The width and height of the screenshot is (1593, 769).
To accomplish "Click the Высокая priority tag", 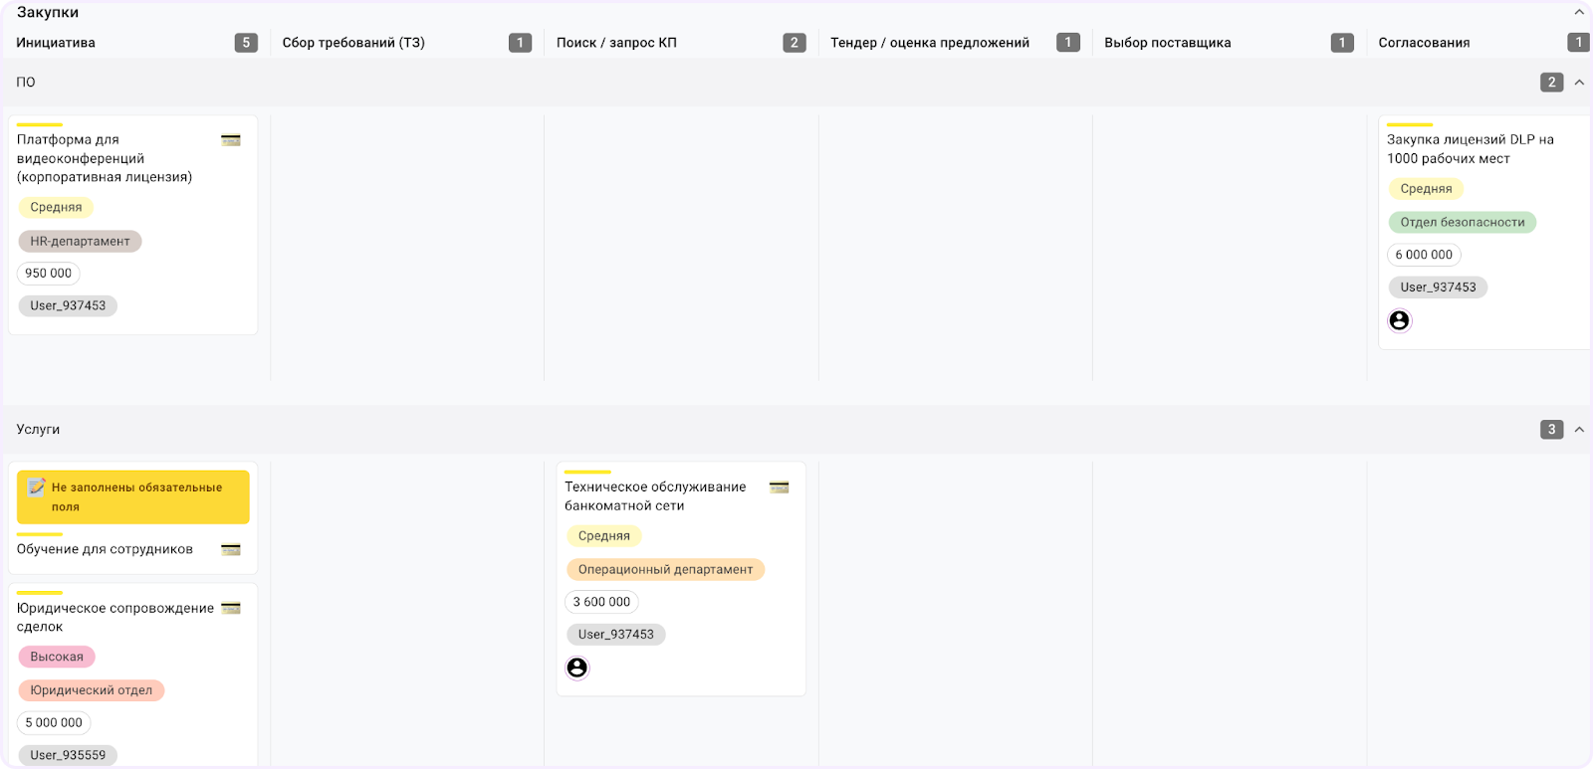I will pos(57,657).
